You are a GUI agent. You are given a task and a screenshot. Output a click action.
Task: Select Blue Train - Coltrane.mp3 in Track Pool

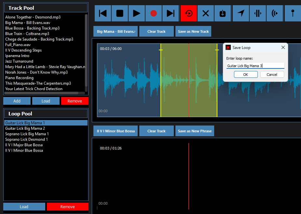tap(27, 34)
